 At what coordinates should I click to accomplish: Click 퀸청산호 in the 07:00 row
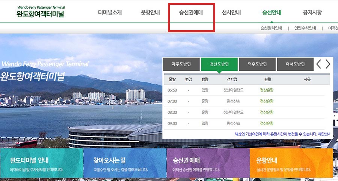coord(233,101)
